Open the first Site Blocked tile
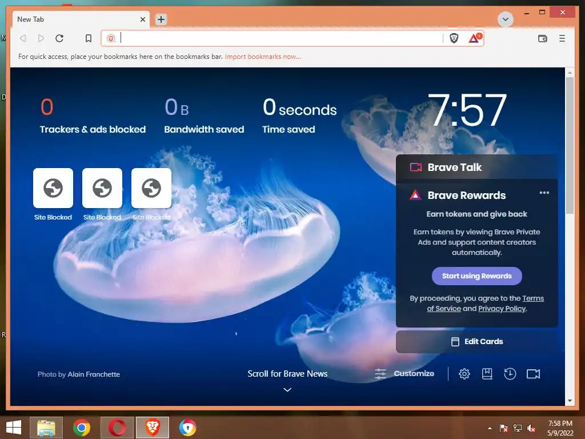This screenshot has width=585, height=439. click(x=53, y=187)
